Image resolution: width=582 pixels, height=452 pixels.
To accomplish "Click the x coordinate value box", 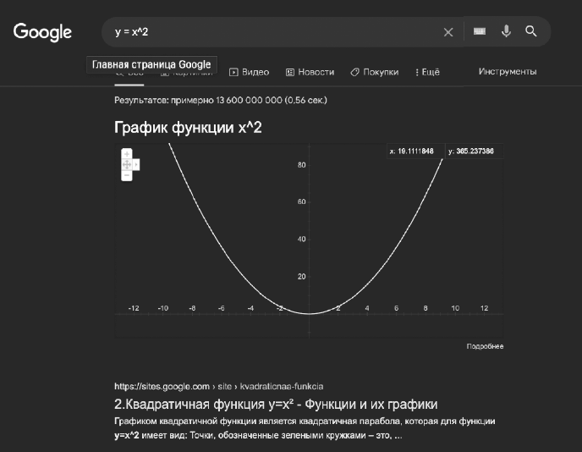I will [412, 151].
